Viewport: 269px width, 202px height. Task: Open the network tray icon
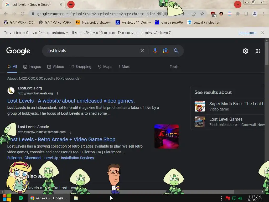[x=234, y=198]
